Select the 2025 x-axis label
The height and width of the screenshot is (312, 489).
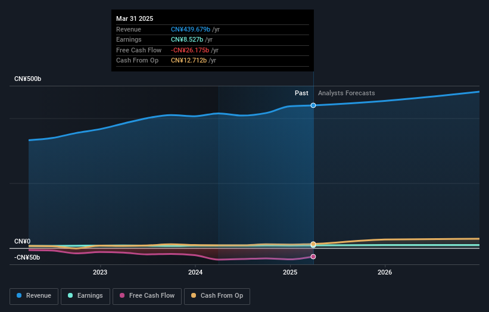pos(290,272)
